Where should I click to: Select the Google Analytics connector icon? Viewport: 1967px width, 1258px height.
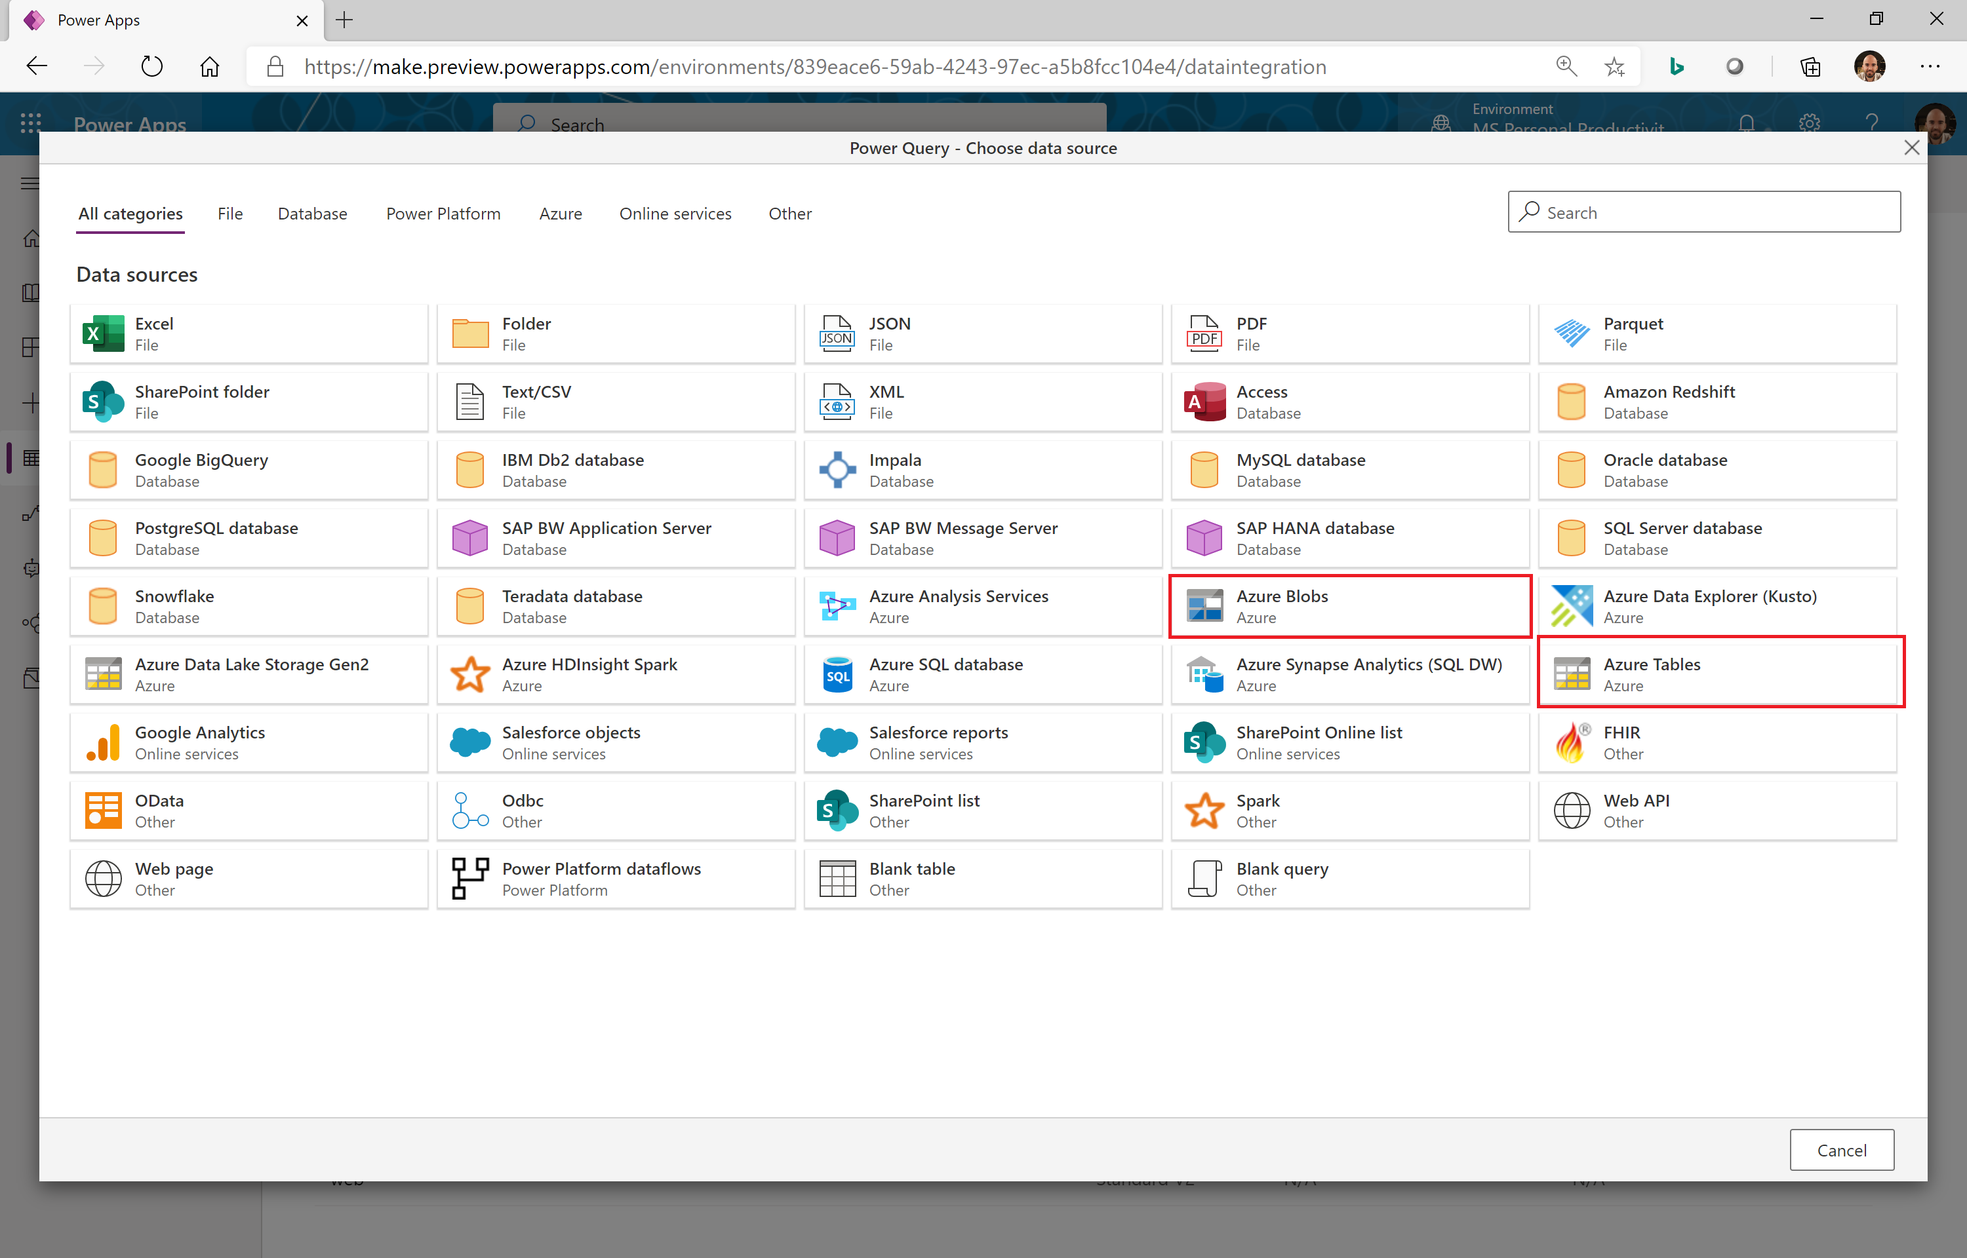click(104, 742)
